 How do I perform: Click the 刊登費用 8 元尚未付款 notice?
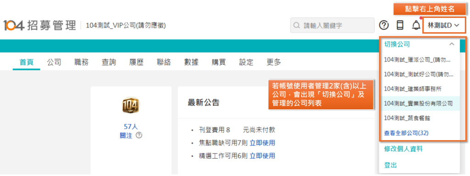pyautogui.click(x=237, y=130)
